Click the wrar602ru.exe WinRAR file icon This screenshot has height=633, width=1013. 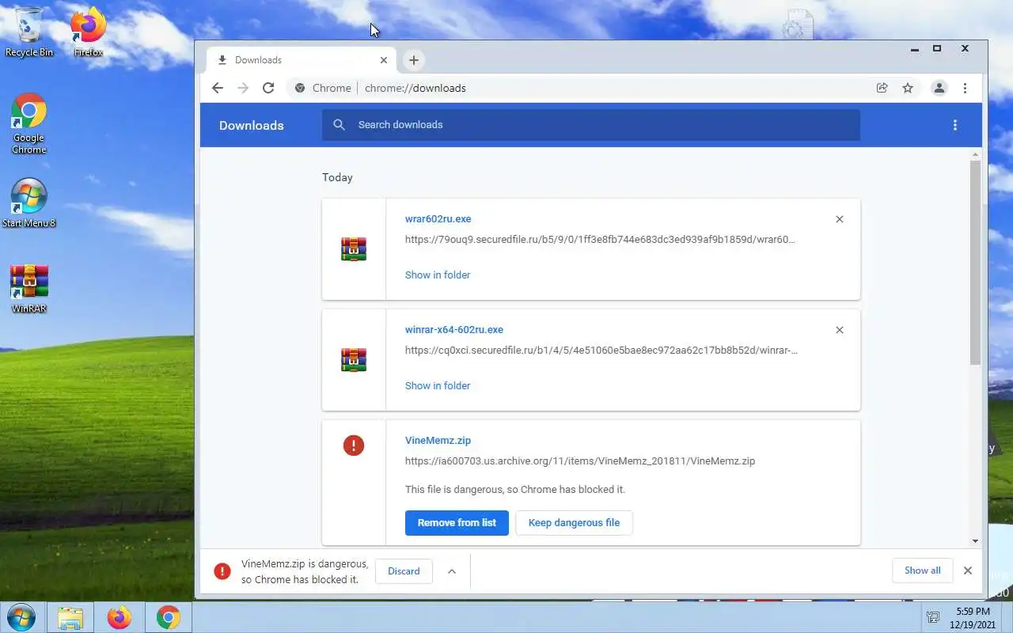click(354, 249)
